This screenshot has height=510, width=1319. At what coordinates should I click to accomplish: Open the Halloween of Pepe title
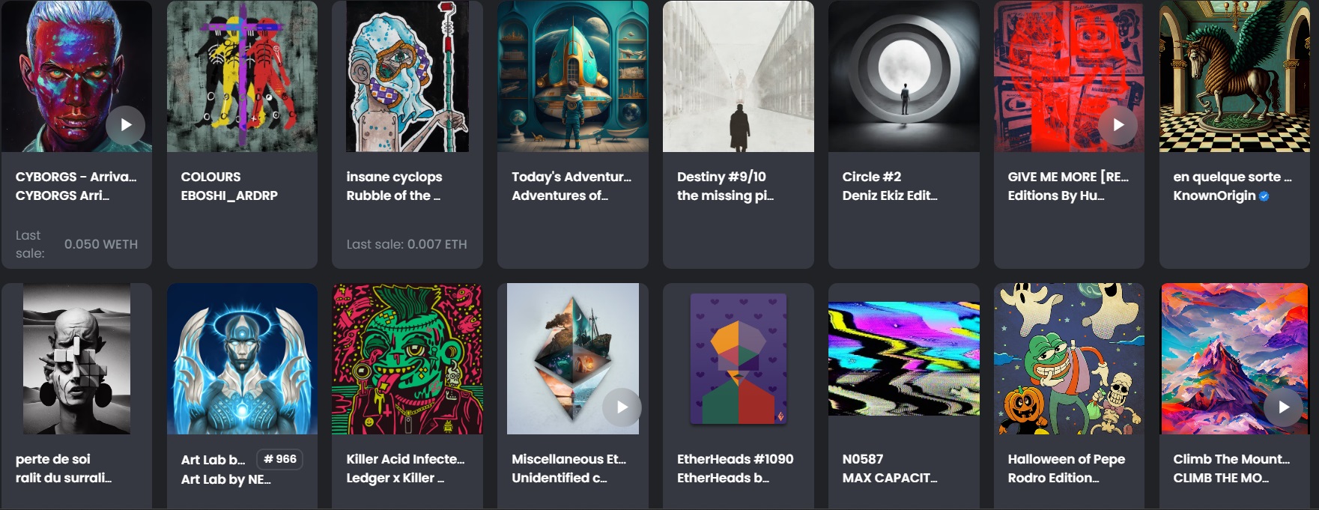coord(1066,459)
